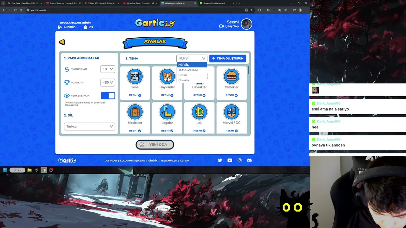Click the Yeni Oda button
Viewport: 406px width, 228px height.
pyautogui.click(x=155, y=144)
